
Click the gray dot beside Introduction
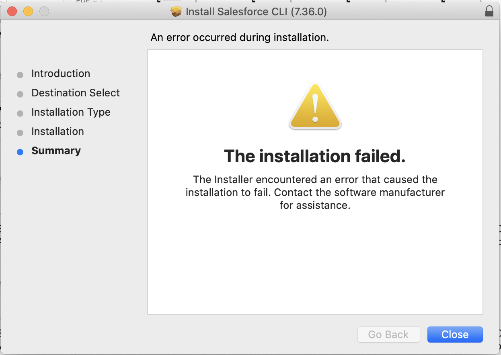[x=20, y=75]
